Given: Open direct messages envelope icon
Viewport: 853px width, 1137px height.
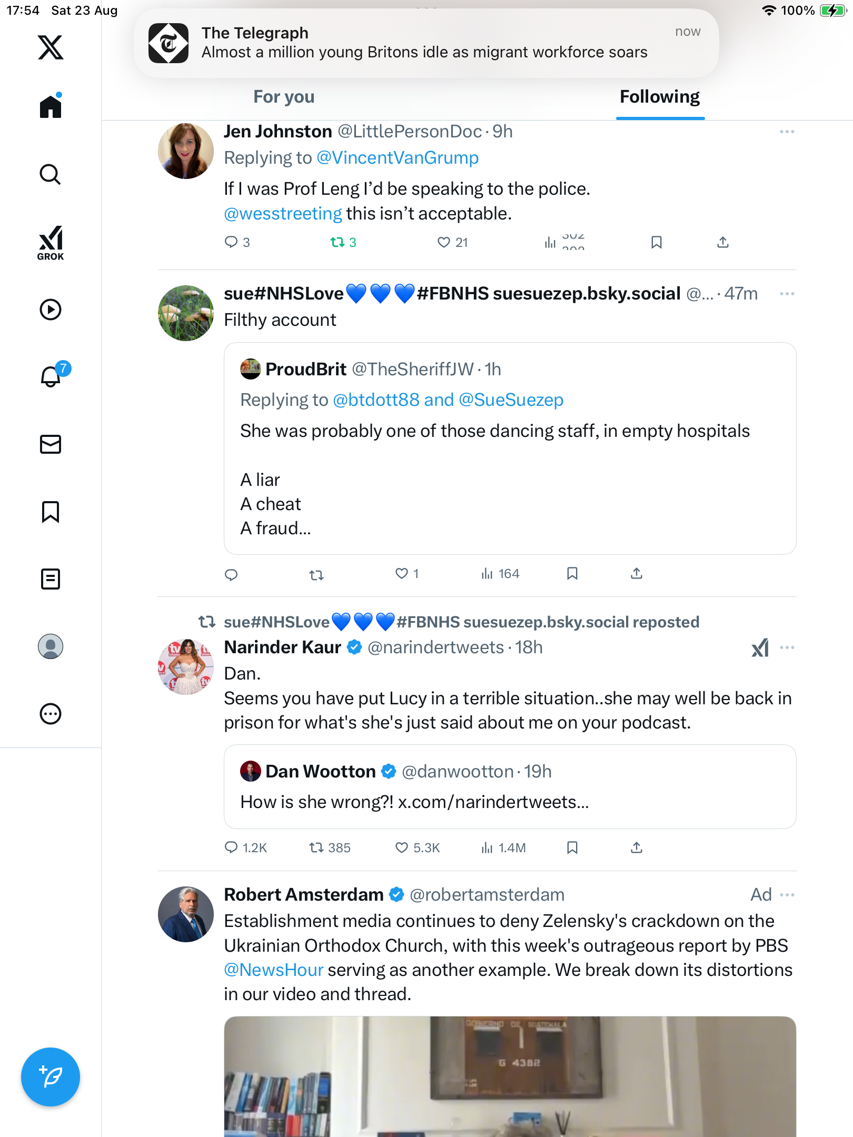Looking at the screenshot, I should coord(51,444).
